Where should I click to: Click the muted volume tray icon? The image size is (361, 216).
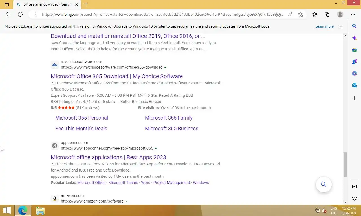coord(324,211)
